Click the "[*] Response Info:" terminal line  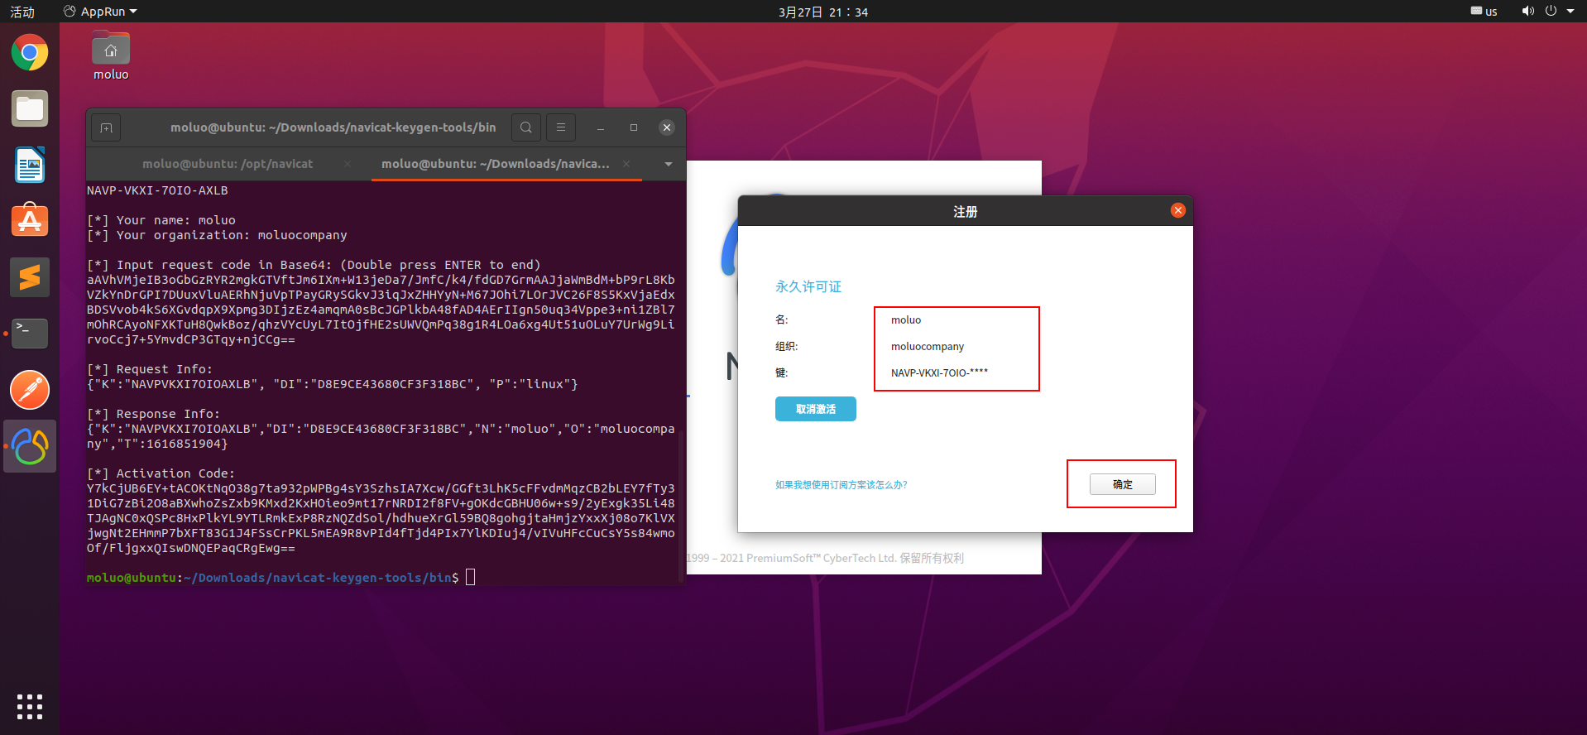(153, 414)
